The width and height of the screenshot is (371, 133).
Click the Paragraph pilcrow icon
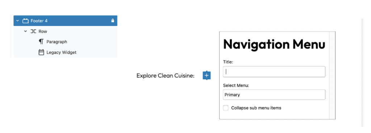coord(41,42)
